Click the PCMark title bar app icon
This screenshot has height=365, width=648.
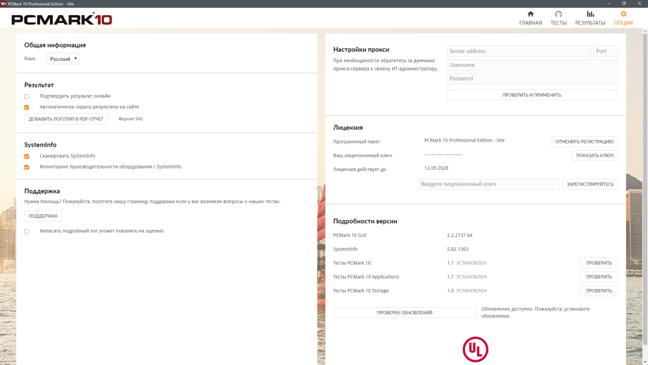point(3,4)
